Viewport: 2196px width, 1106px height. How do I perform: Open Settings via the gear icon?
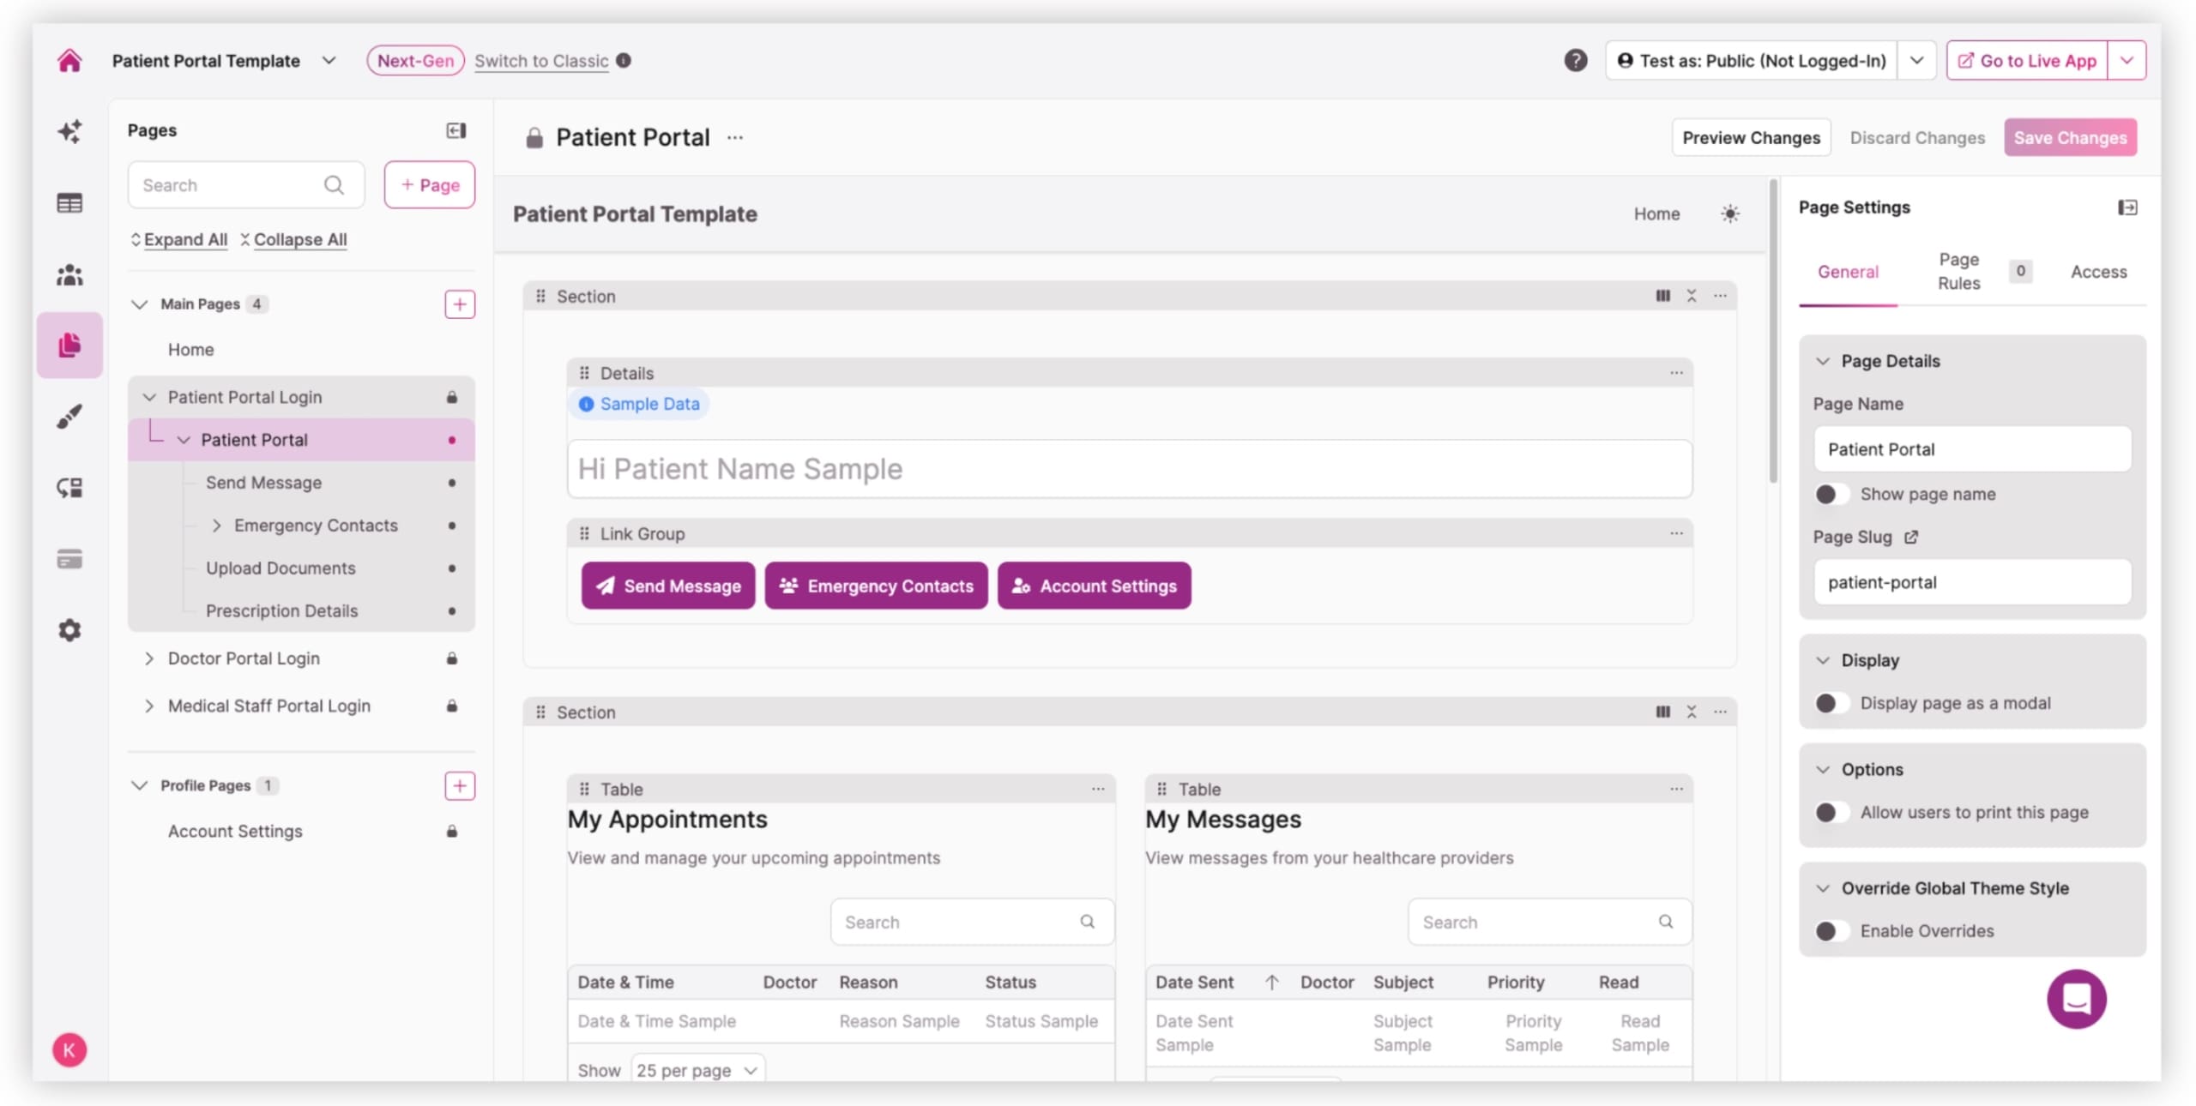click(69, 630)
